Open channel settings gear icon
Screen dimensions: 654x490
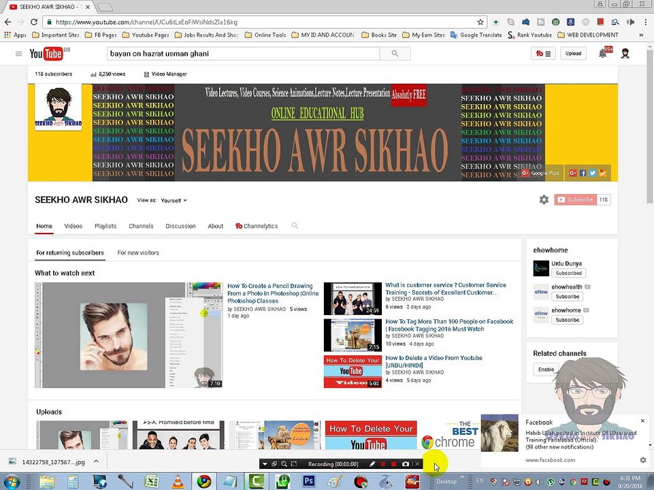[544, 200]
